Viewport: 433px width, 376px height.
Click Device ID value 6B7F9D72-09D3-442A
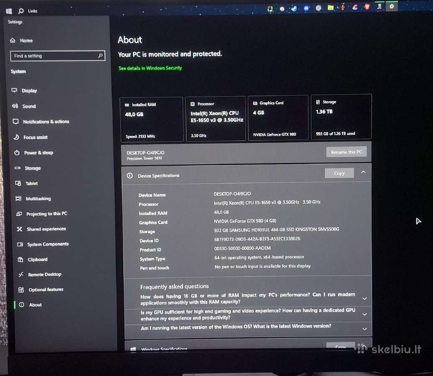point(257,239)
